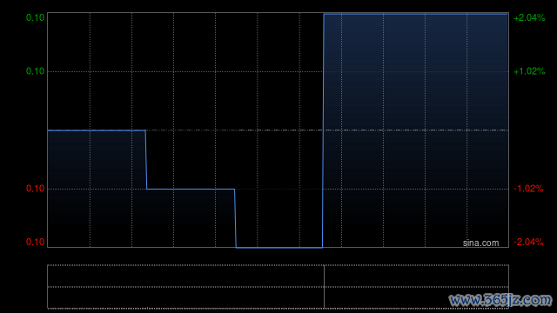557x313 pixels.
Task: Click the first downward step from baseline to -1.02%
Action: tap(146, 160)
